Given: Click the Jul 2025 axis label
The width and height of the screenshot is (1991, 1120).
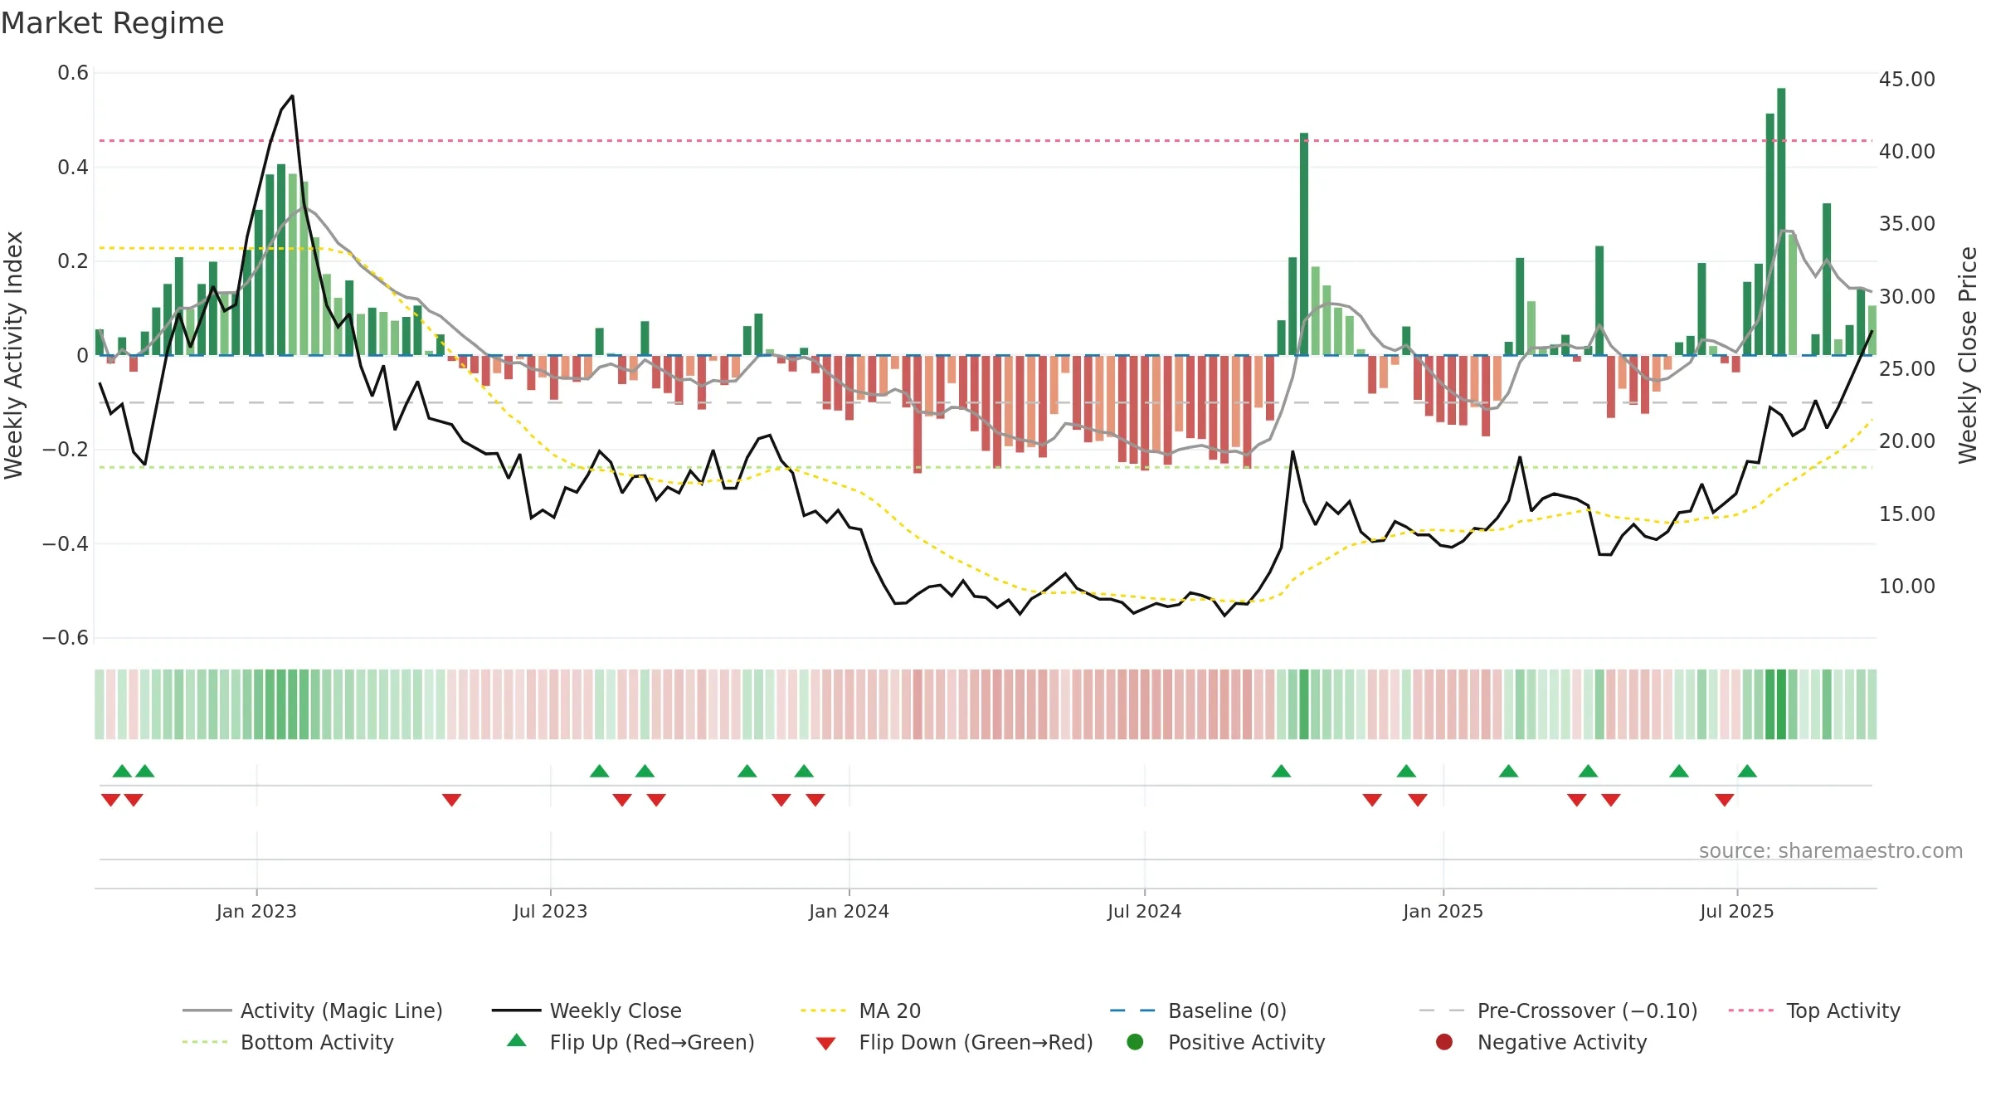Looking at the screenshot, I should [x=1736, y=911].
